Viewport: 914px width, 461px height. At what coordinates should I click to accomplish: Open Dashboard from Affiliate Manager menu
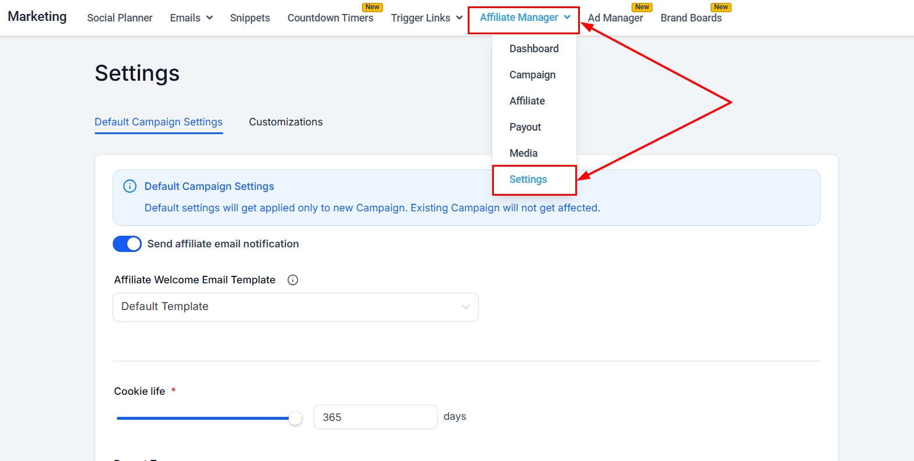(533, 49)
